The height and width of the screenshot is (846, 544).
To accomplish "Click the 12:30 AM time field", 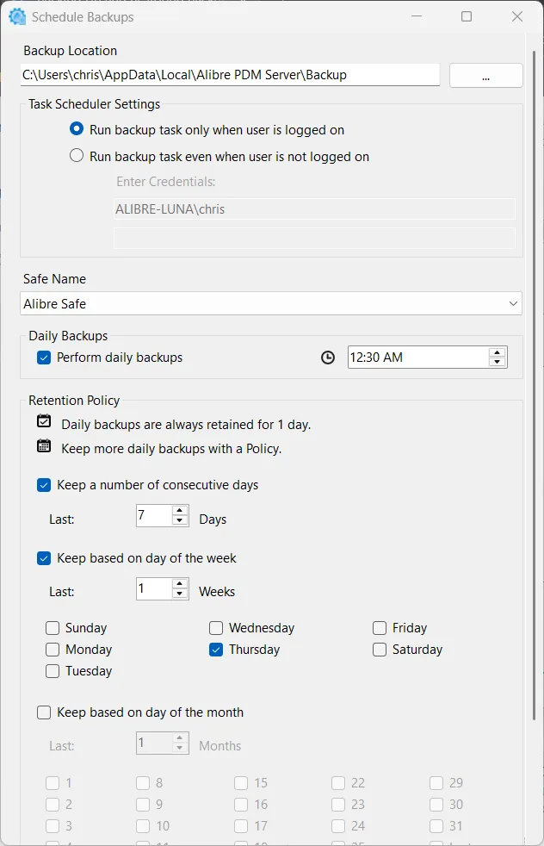I will point(418,358).
